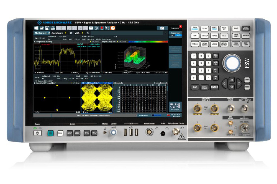Open the orange help question mark icon
Screen dimensions: 277x184
tap(113, 28)
